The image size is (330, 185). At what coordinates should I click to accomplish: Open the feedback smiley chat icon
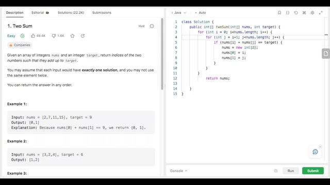[x=315, y=152]
